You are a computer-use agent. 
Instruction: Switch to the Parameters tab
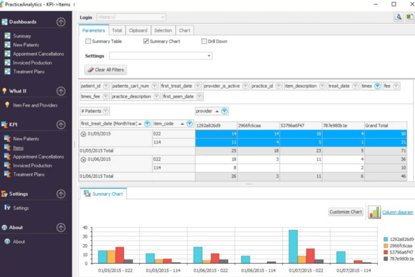click(x=94, y=30)
